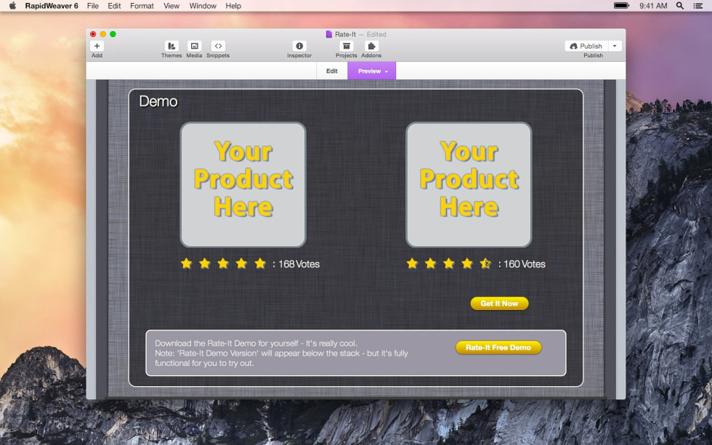Rate the 168 Votes product four stars
The image size is (712, 445).
tap(241, 263)
